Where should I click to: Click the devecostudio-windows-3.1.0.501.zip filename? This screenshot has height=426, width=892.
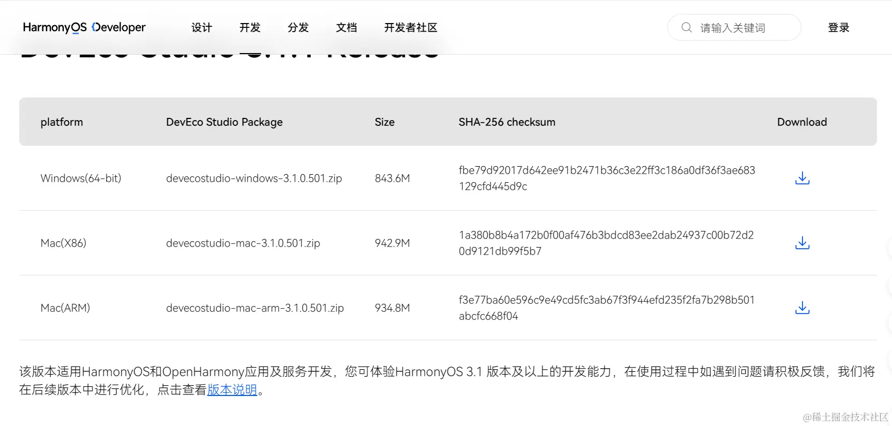pyautogui.click(x=254, y=178)
